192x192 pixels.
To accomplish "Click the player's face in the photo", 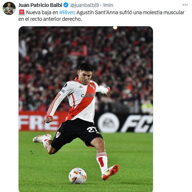I will 85,77.
